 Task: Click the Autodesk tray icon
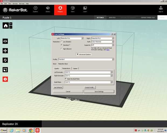coord(145,130)
